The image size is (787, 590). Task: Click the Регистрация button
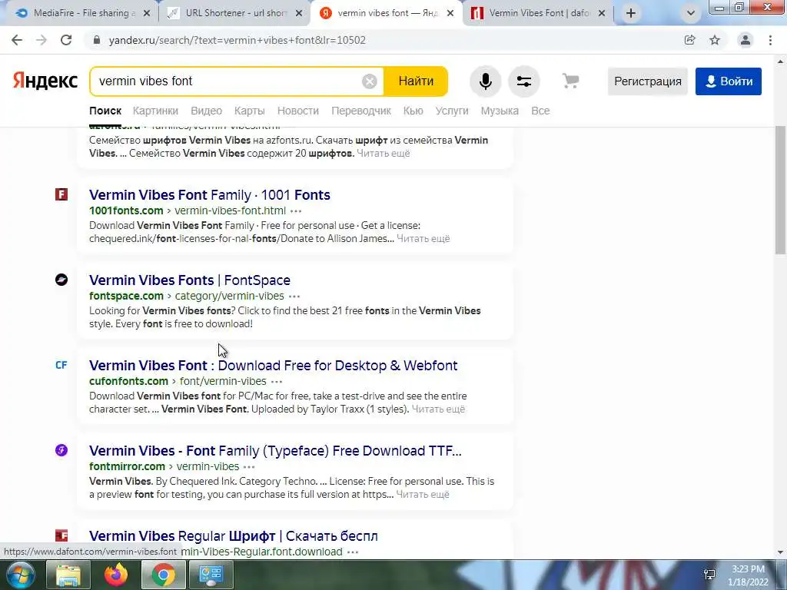point(647,81)
